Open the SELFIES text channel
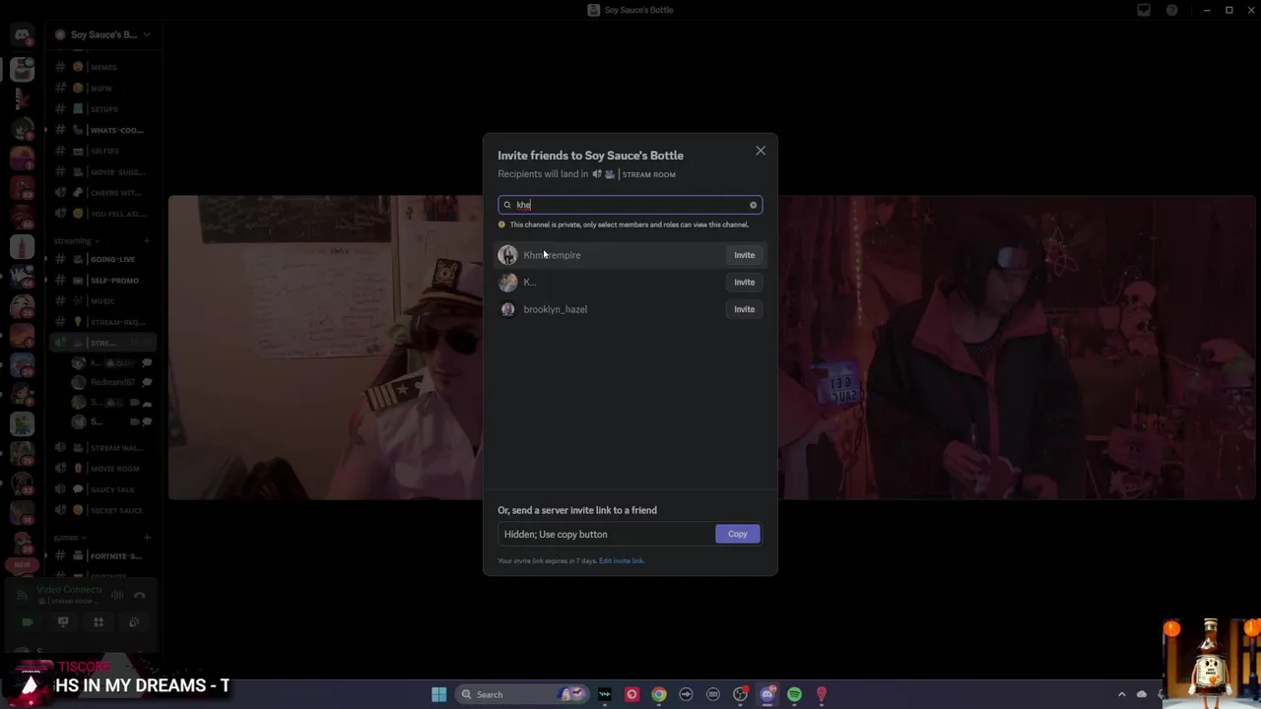This screenshot has width=1261, height=709. coord(102,151)
